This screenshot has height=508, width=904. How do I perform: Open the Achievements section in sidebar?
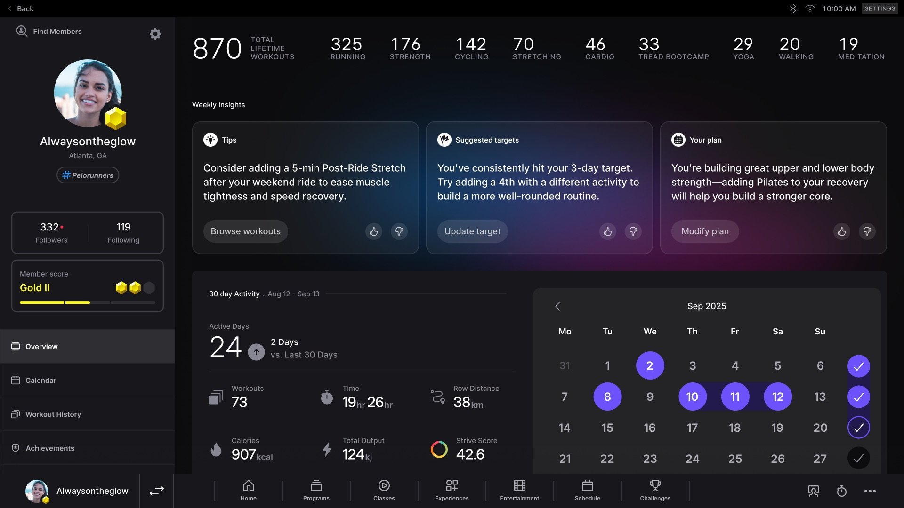(x=49, y=448)
